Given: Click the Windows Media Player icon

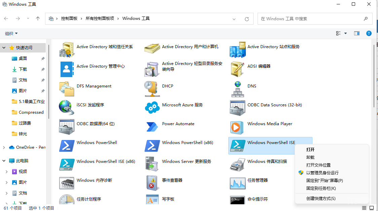Looking at the screenshot, I should pos(237,127).
